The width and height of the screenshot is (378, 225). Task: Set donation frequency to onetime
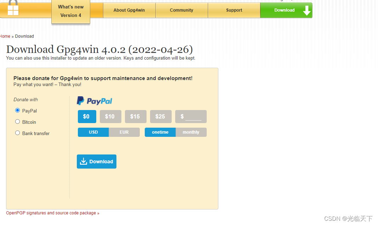[160, 132]
